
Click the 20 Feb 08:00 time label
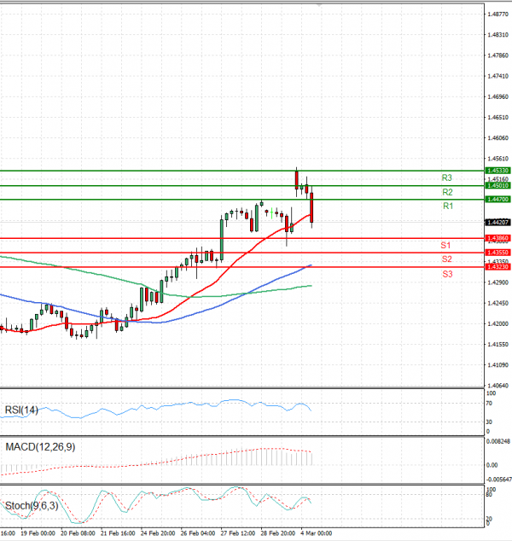(x=78, y=533)
